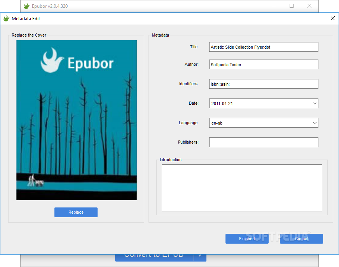
Task: Expand the Language dropdown
Action: point(315,123)
